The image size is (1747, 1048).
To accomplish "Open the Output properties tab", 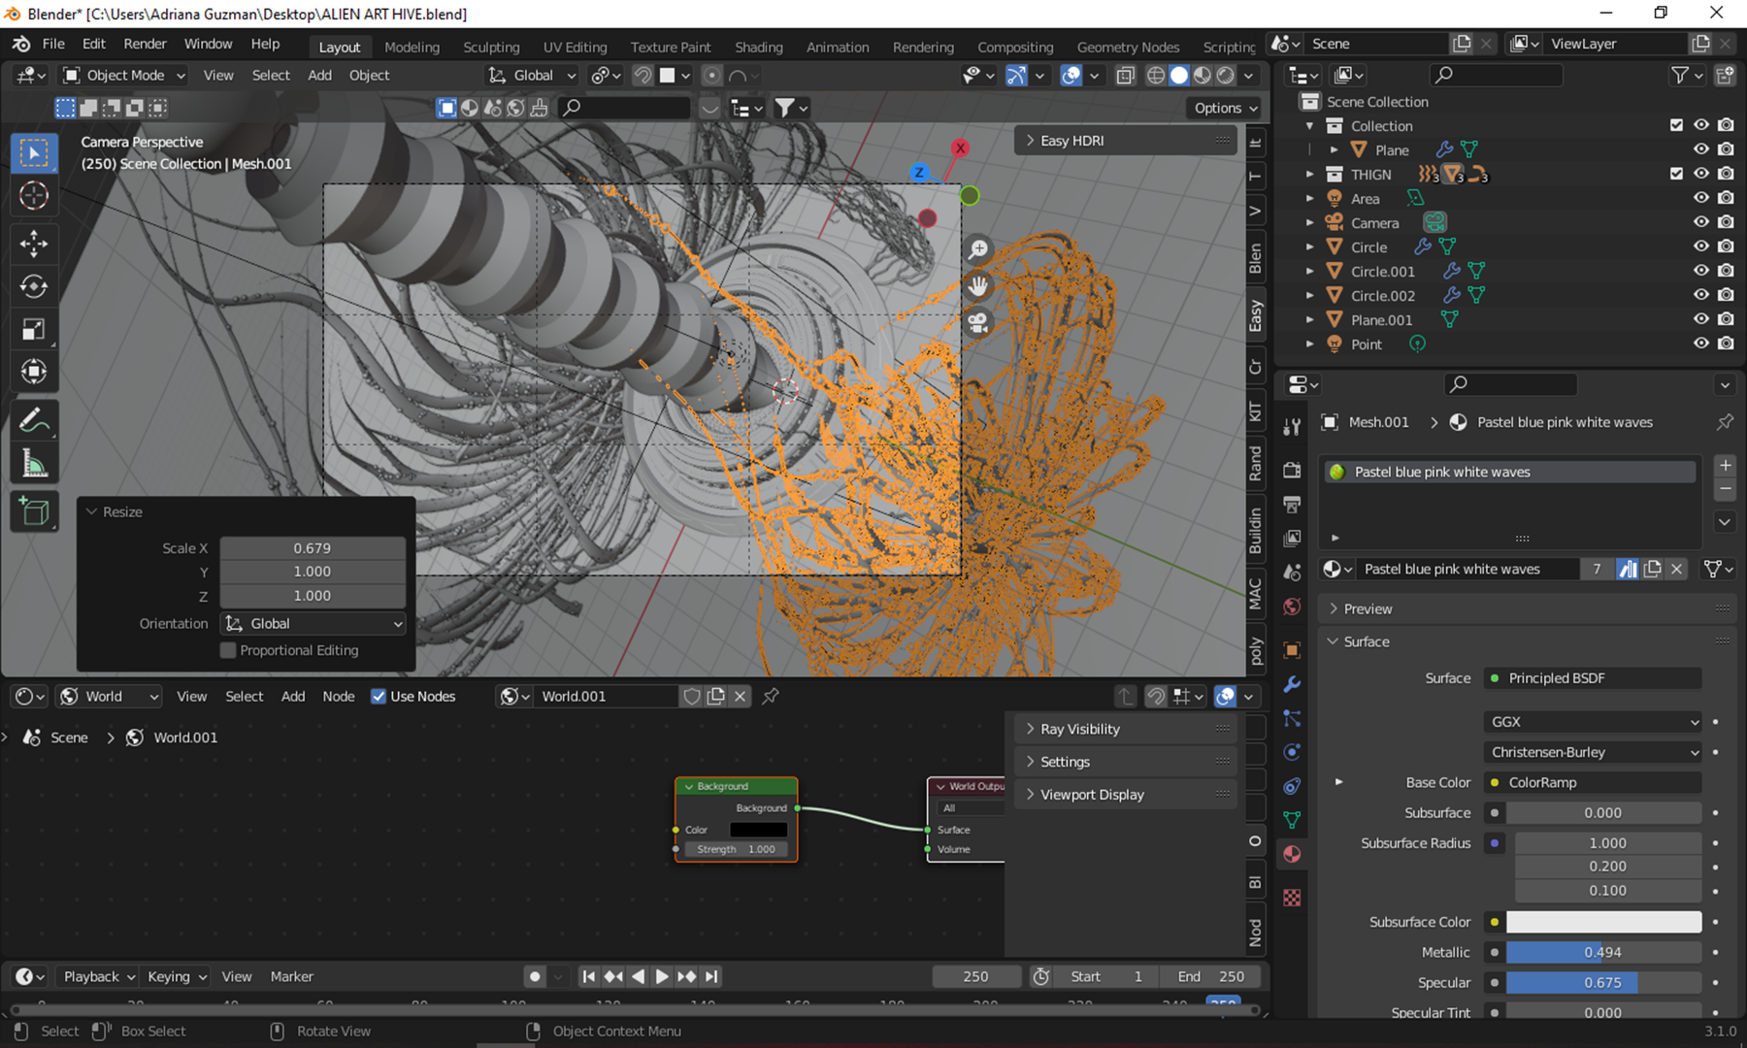I will [1292, 505].
